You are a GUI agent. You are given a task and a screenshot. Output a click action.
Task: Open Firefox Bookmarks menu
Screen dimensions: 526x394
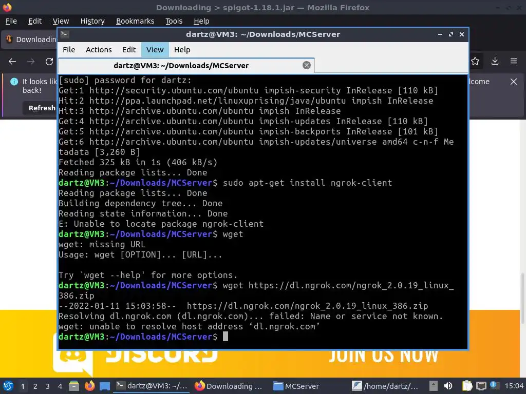point(135,21)
